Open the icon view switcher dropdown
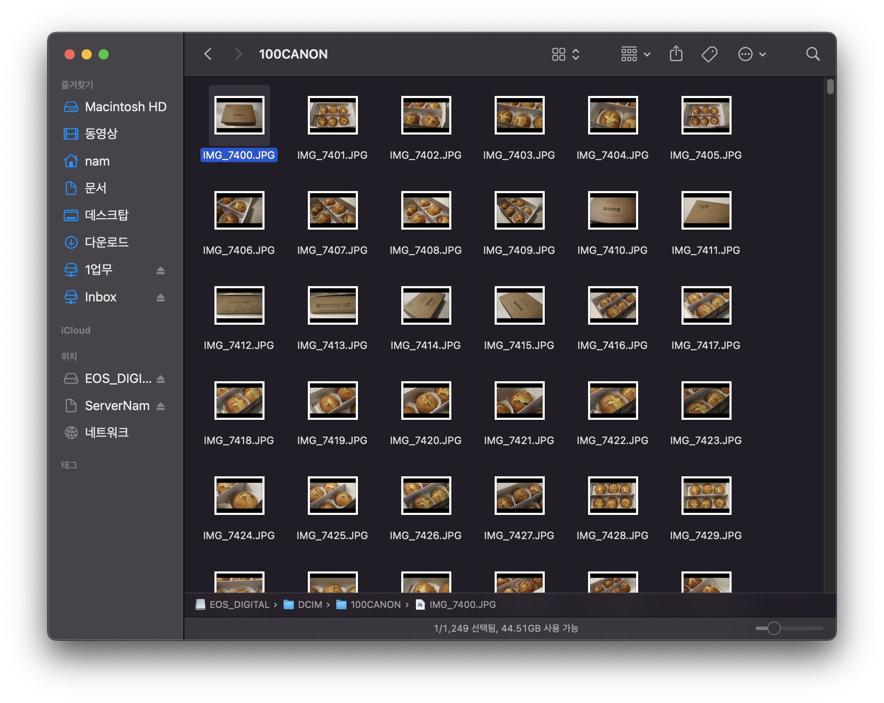The height and width of the screenshot is (703, 884). pos(565,54)
